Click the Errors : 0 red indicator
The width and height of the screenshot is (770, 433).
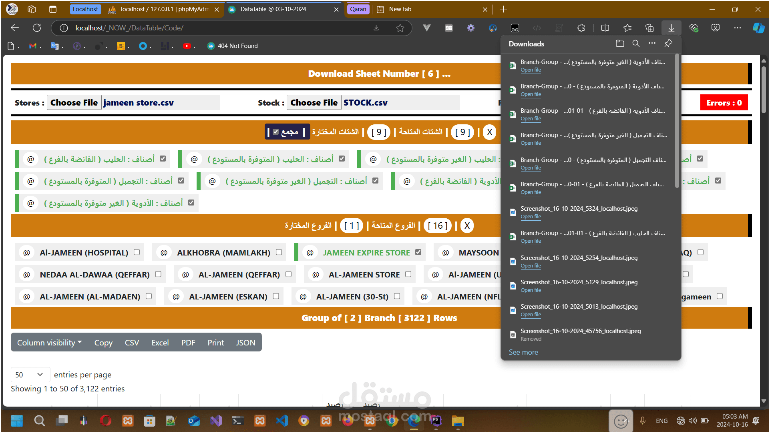[724, 103]
